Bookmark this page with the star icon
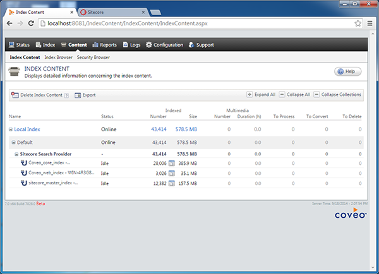This screenshot has width=379, height=274. 358,23
